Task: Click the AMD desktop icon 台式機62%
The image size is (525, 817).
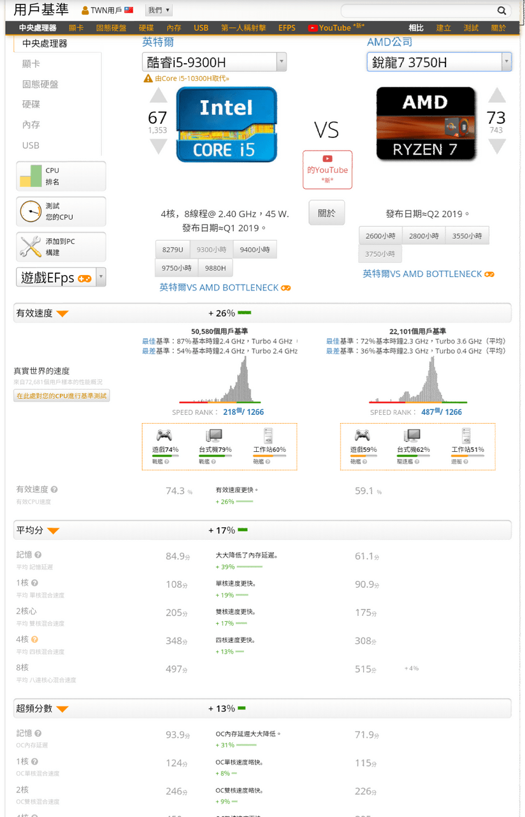Action: tap(412, 436)
